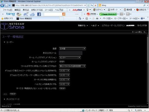The width and height of the screenshot is (149, 112).
Task: Open the 日本語 language dropdown
Action: coord(72,49)
